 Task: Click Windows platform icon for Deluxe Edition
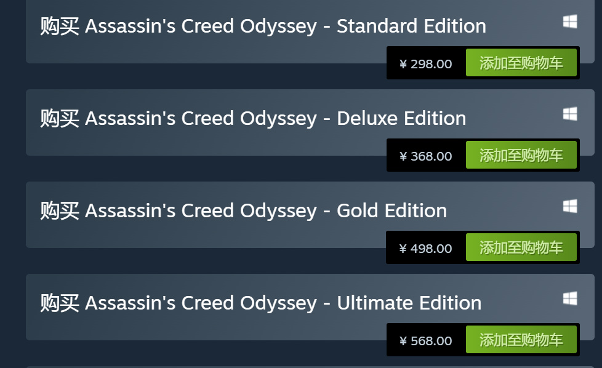(569, 114)
